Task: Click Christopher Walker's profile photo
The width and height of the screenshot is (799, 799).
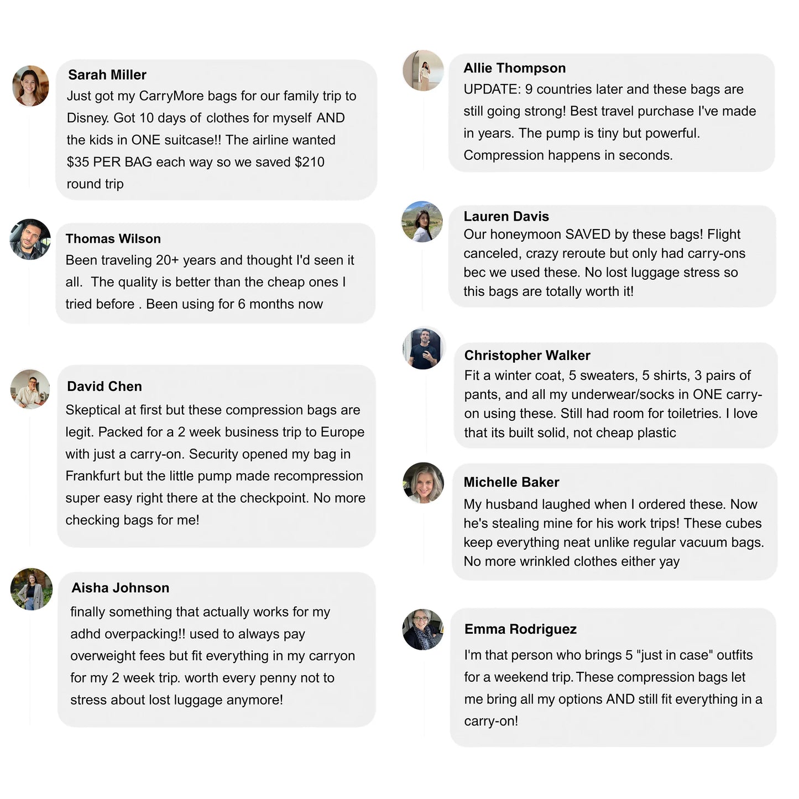Action: [423, 348]
